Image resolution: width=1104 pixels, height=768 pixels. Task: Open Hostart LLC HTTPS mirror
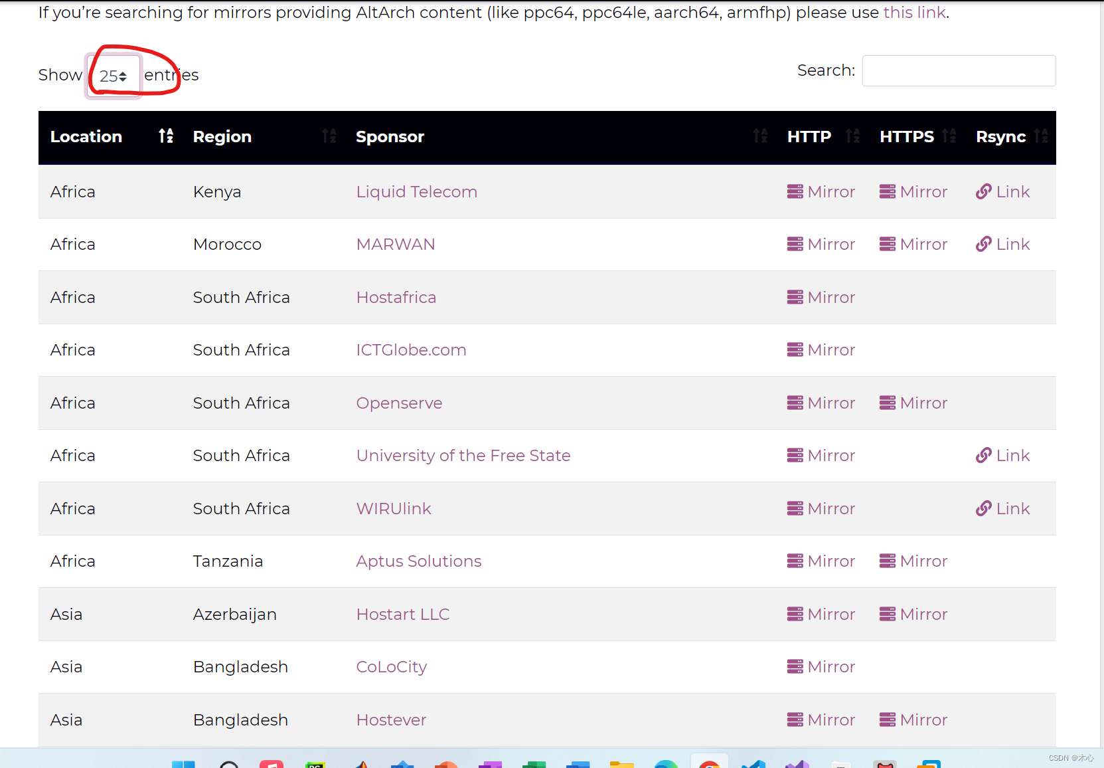(x=913, y=615)
